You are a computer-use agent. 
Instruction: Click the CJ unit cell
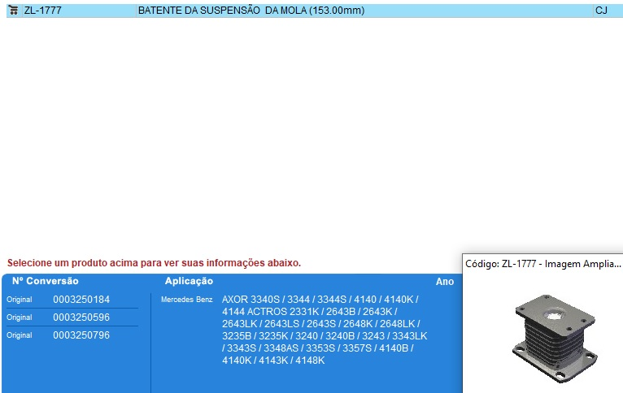601,11
